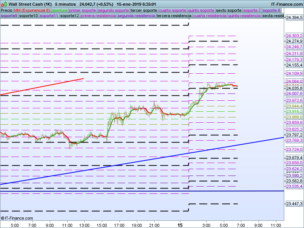The width and height of the screenshot is (304, 228).
Task: Select the tercer soporte legend label
Action: 144,11
